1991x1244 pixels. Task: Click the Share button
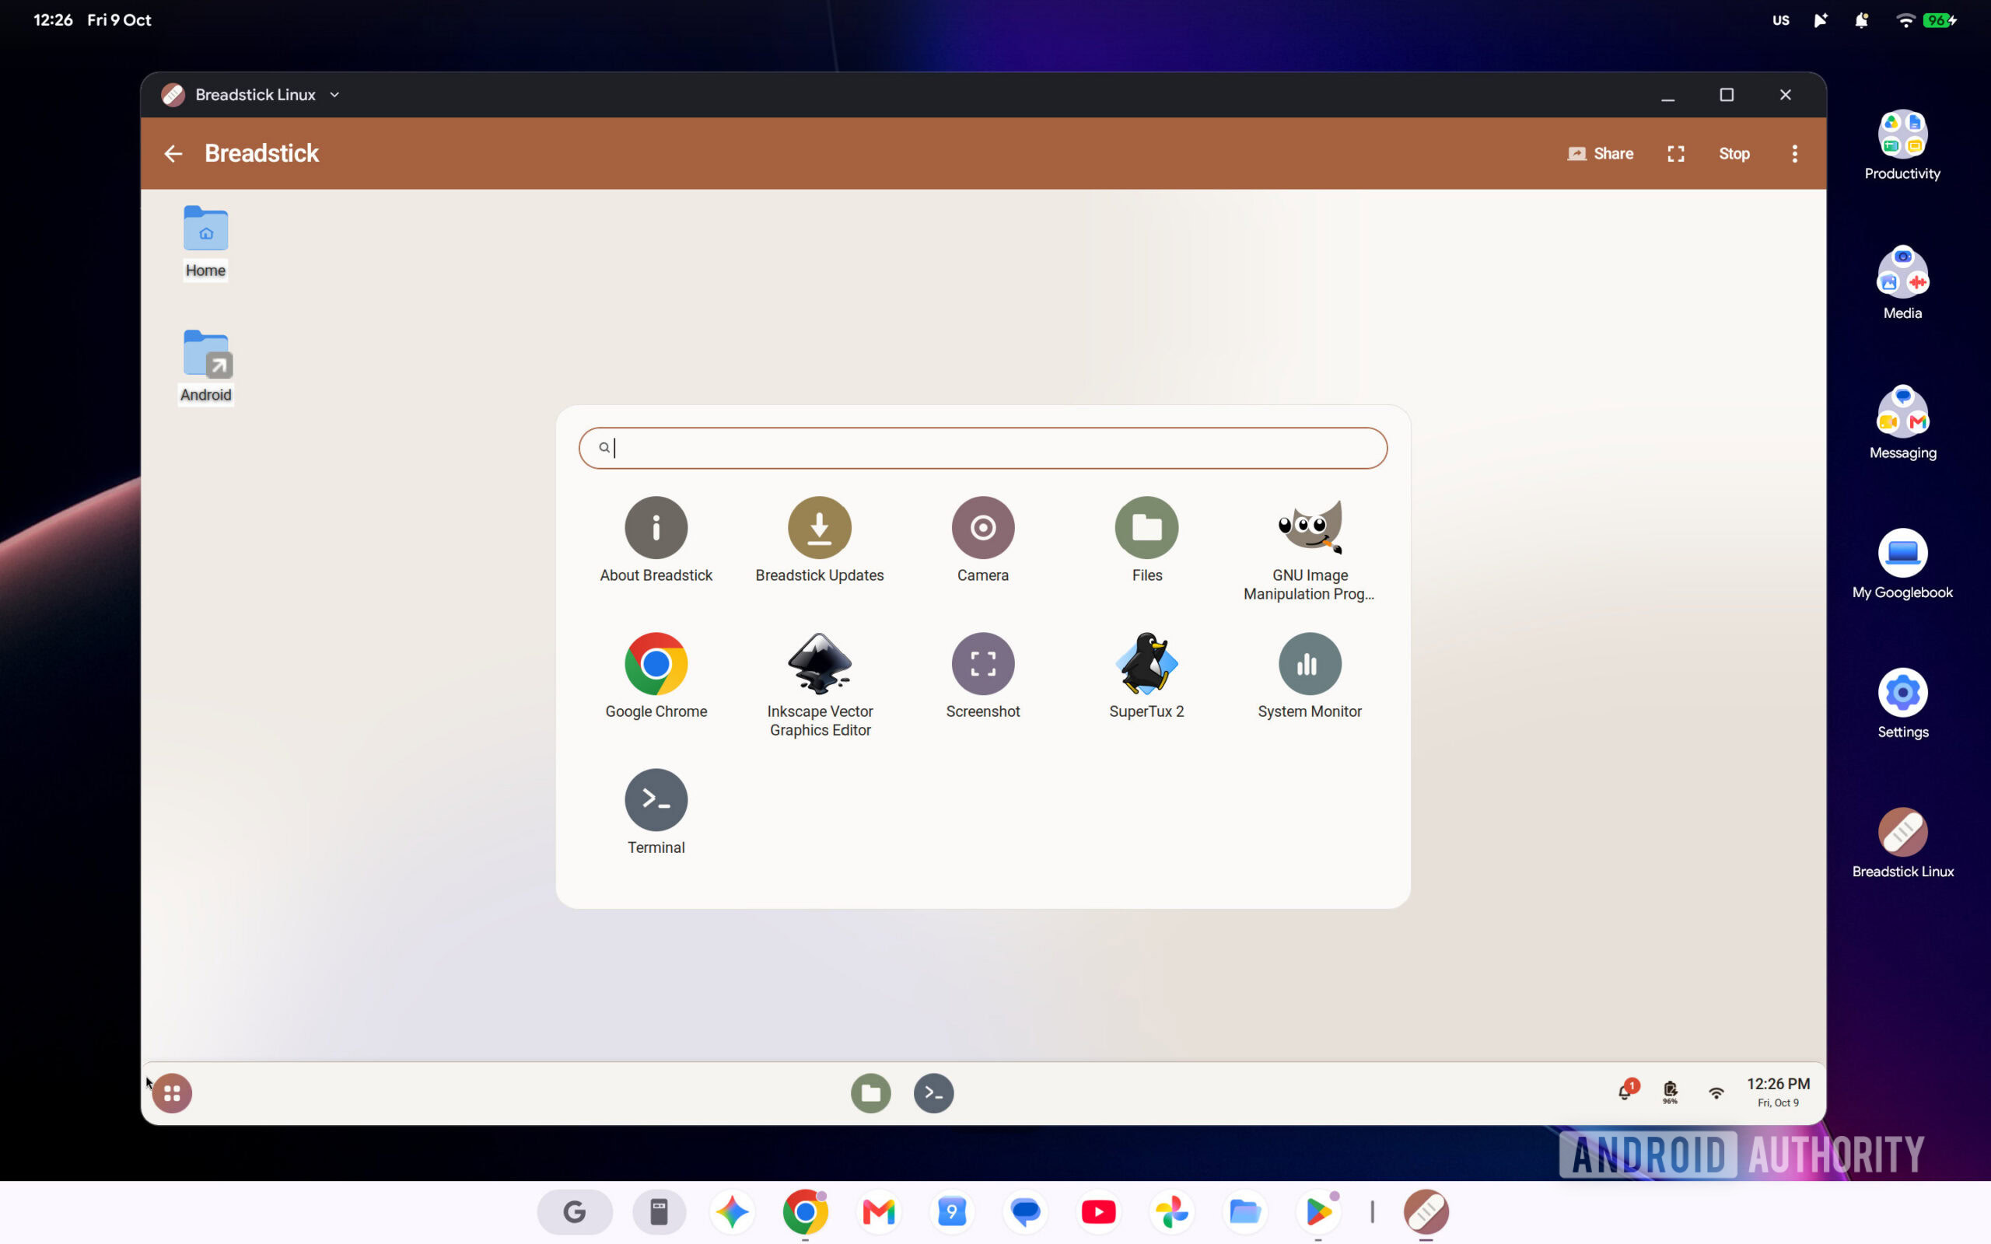coord(1599,153)
